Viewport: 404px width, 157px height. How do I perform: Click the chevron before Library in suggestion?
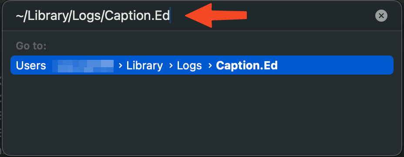(x=120, y=65)
